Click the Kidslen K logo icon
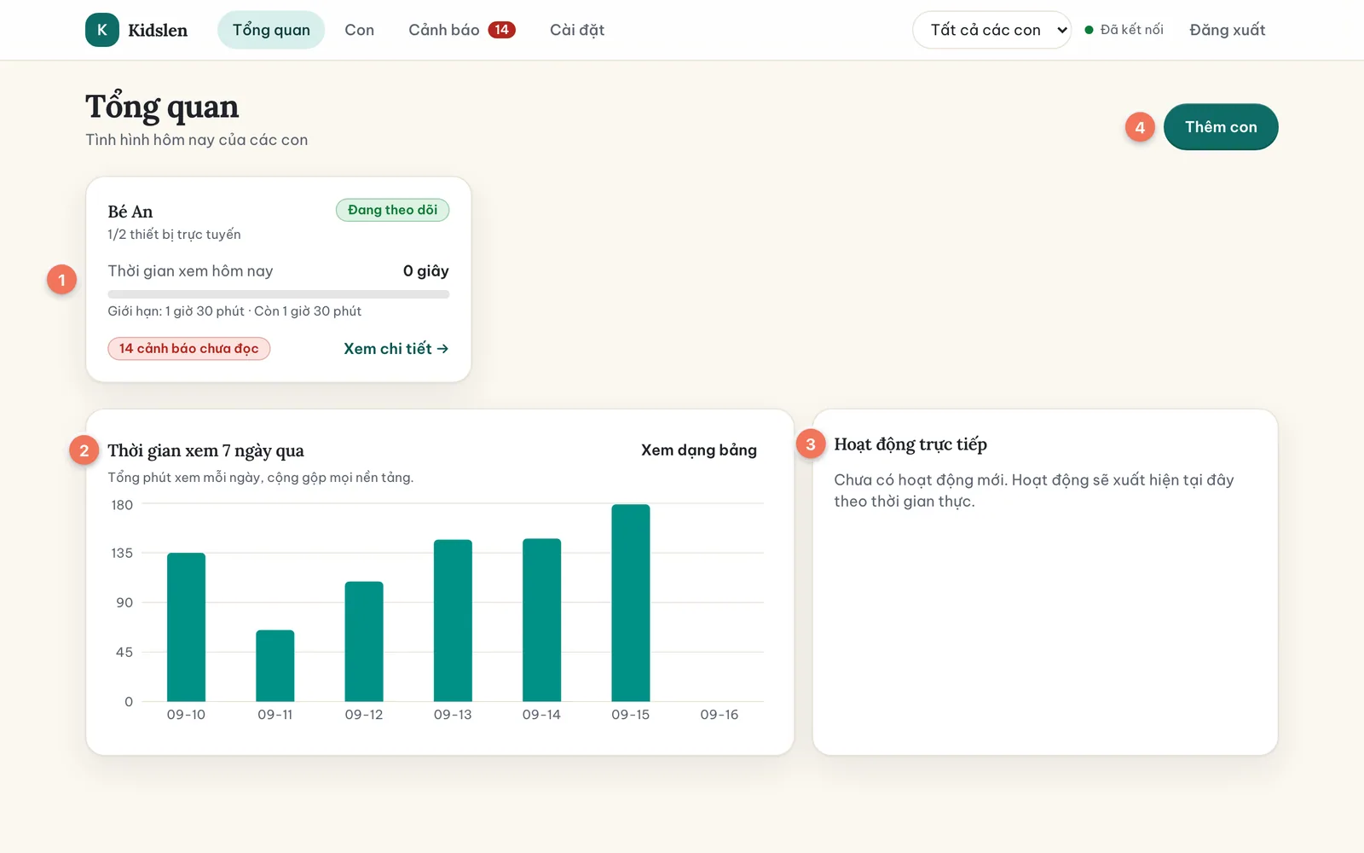 click(102, 30)
